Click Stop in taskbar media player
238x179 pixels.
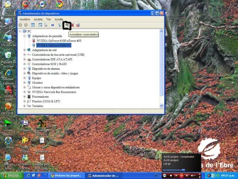171,176
